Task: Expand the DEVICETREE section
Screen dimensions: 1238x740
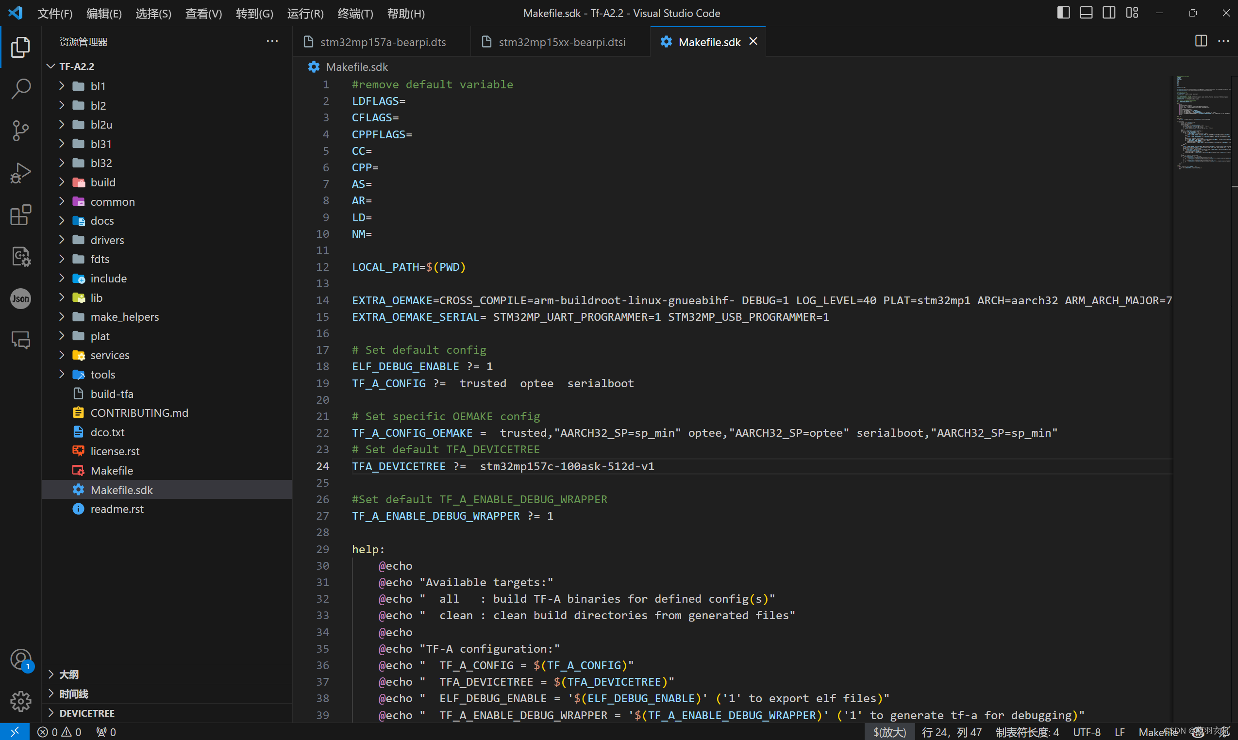Action: pyautogui.click(x=167, y=713)
